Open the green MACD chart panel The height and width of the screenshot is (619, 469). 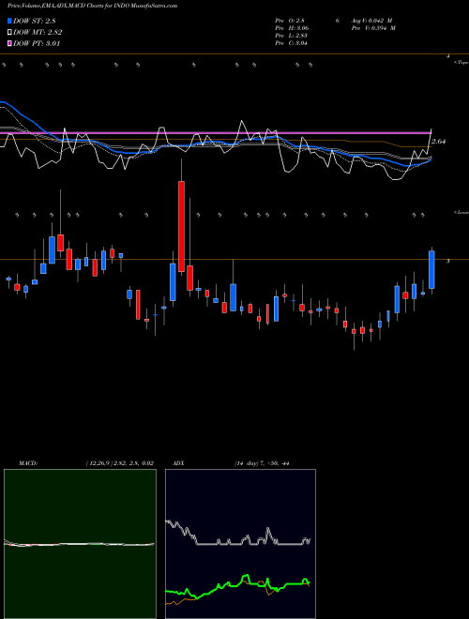[80, 544]
